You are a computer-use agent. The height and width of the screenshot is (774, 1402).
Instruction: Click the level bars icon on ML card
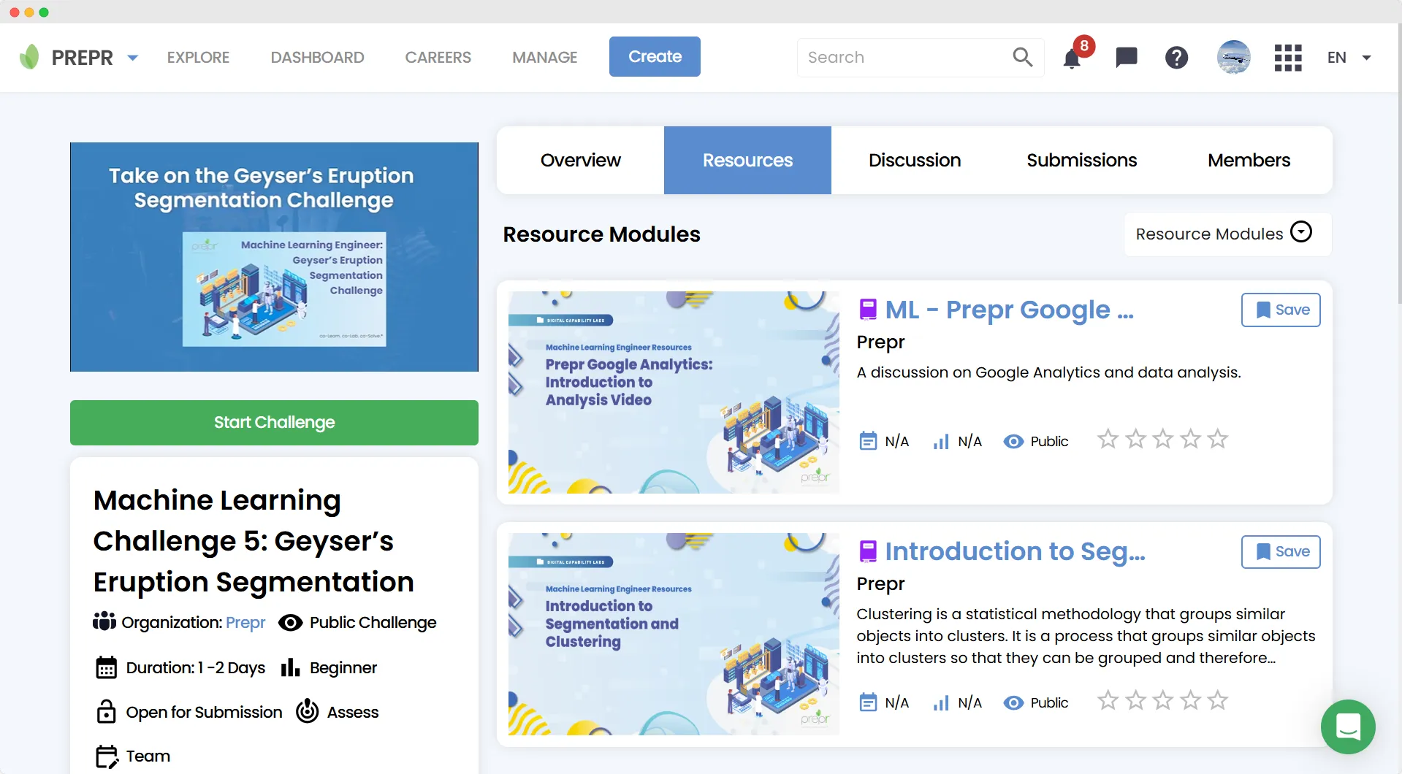[x=941, y=441]
